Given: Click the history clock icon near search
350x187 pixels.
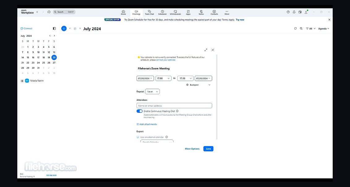Looking at the screenshot, I should pyautogui.click(x=49, y=12).
